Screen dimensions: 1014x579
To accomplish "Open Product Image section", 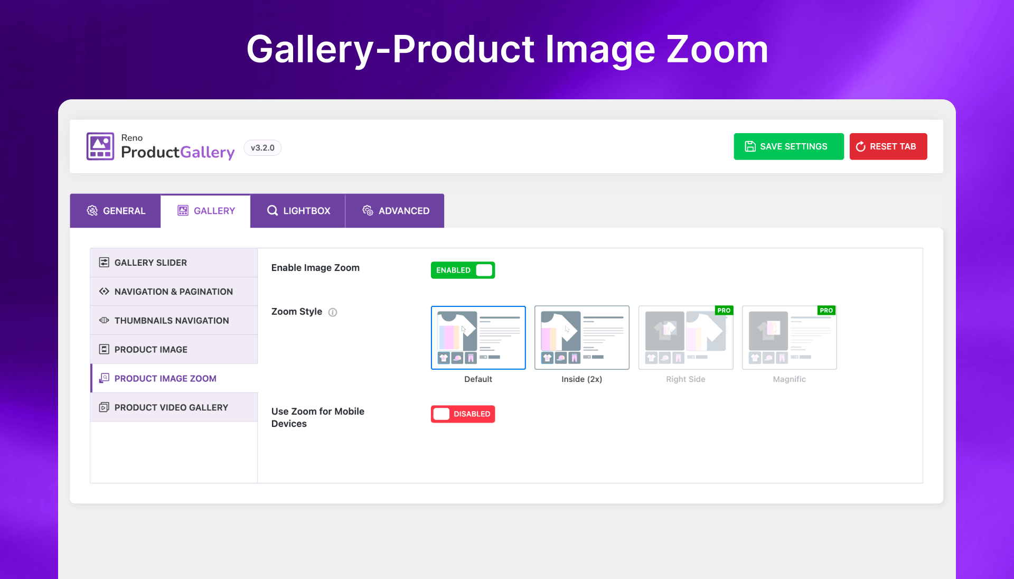I will [174, 349].
